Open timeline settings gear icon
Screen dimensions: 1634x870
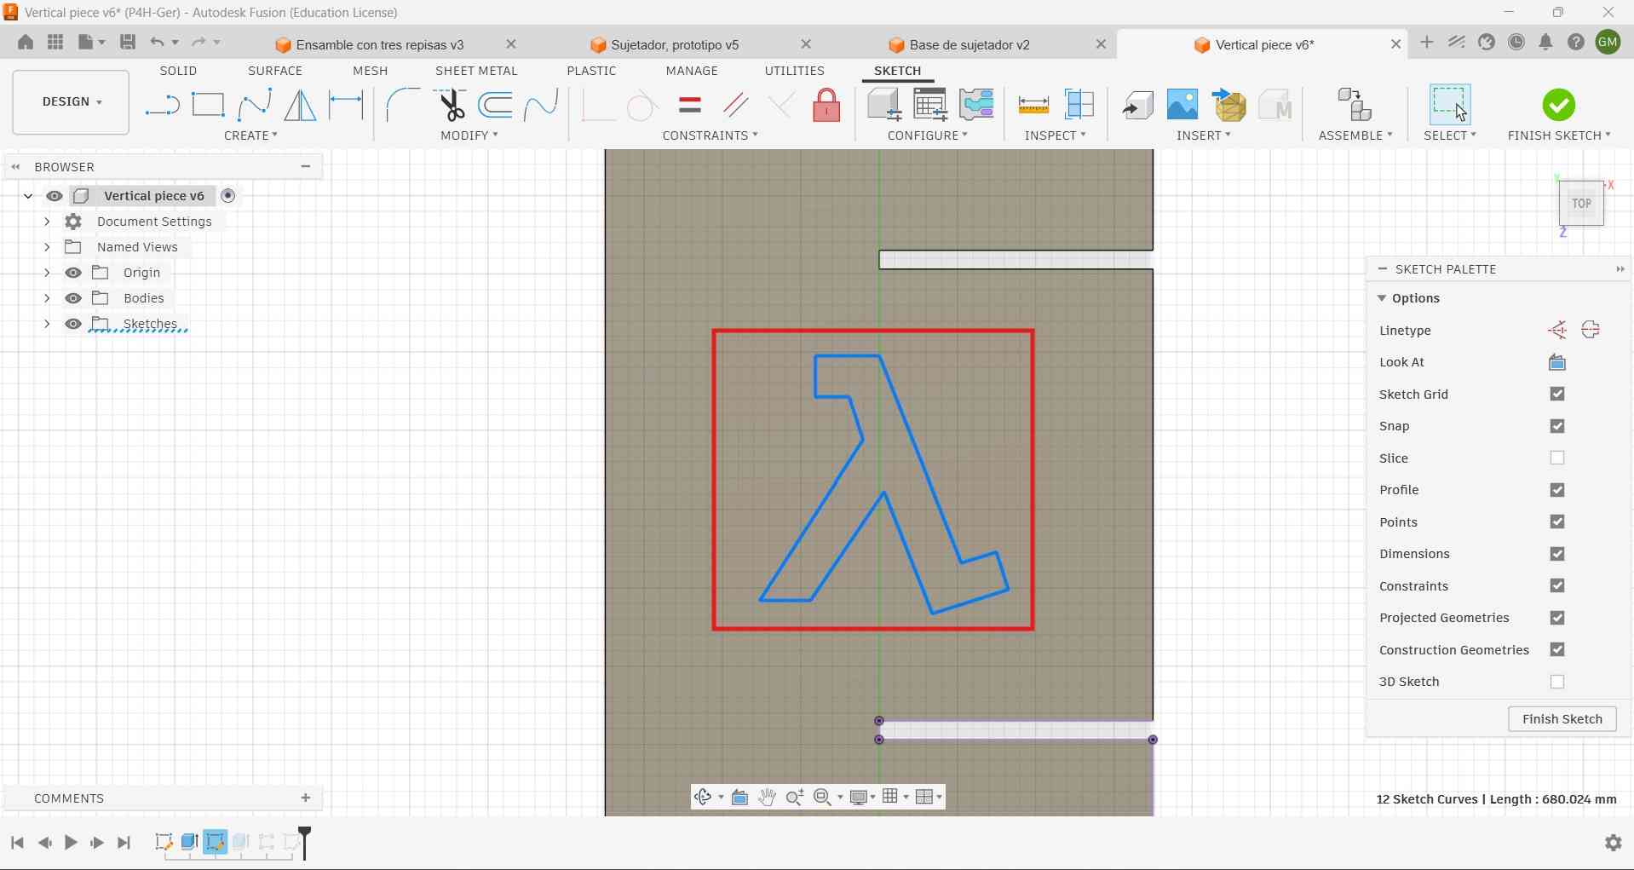[1613, 843]
